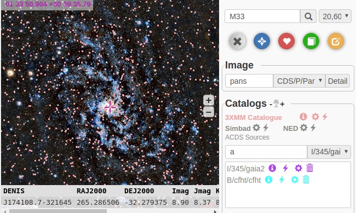356x213 pixels.
Task: Click the grey X round button
Action: 237,41
